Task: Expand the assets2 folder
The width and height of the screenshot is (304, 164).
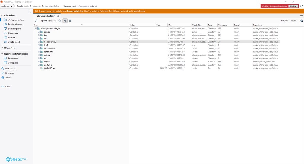Action: pyautogui.click(x=39, y=32)
